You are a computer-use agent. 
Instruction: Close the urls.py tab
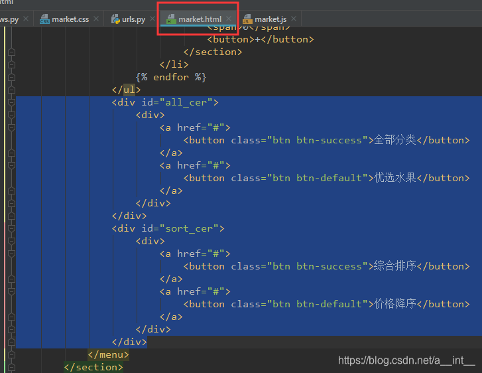(x=152, y=19)
